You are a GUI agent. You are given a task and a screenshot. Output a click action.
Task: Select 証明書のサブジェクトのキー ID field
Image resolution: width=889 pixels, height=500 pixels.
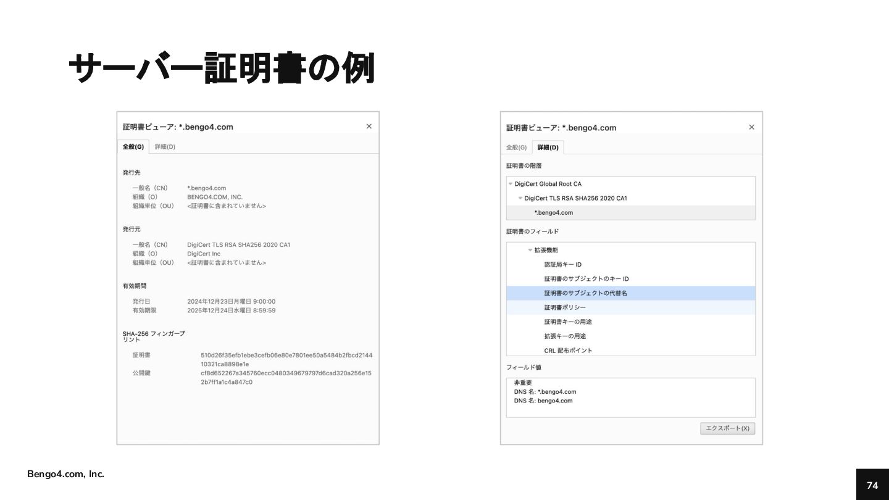tap(631, 278)
